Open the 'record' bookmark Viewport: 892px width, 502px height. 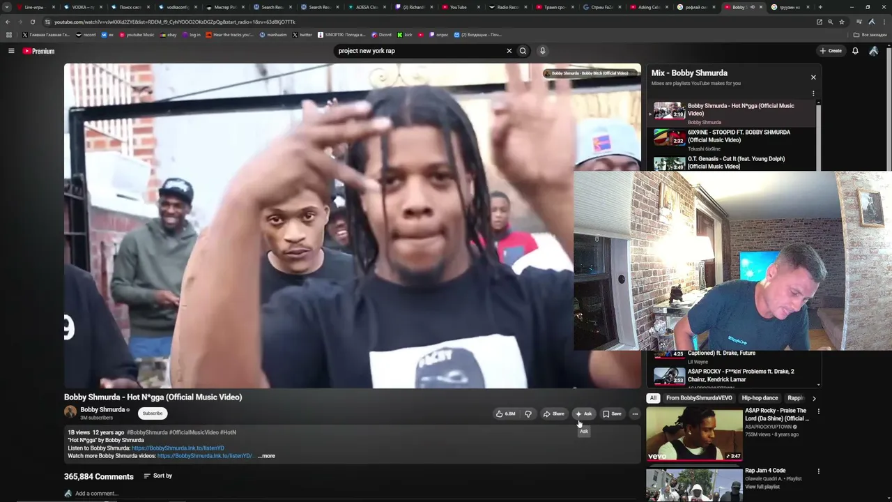click(86, 35)
